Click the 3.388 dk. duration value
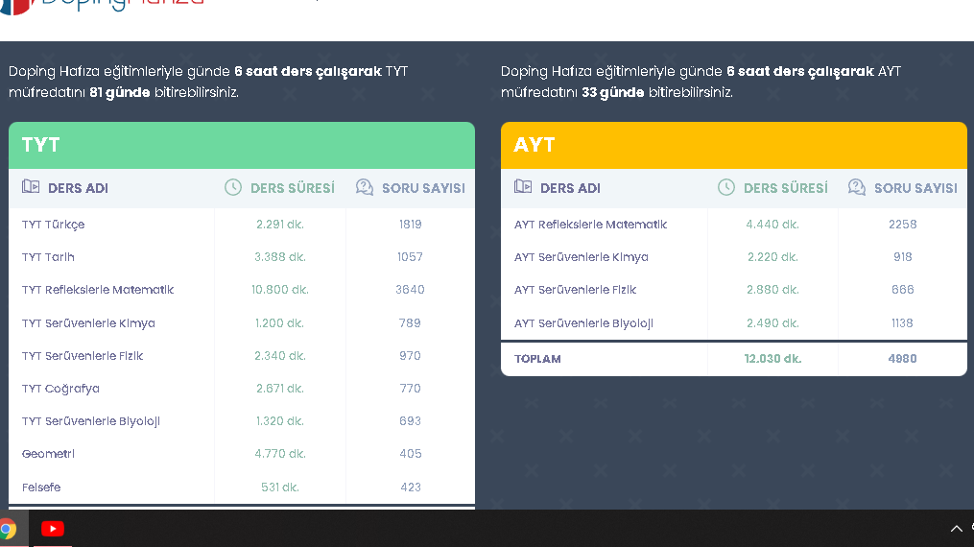 point(280,257)
